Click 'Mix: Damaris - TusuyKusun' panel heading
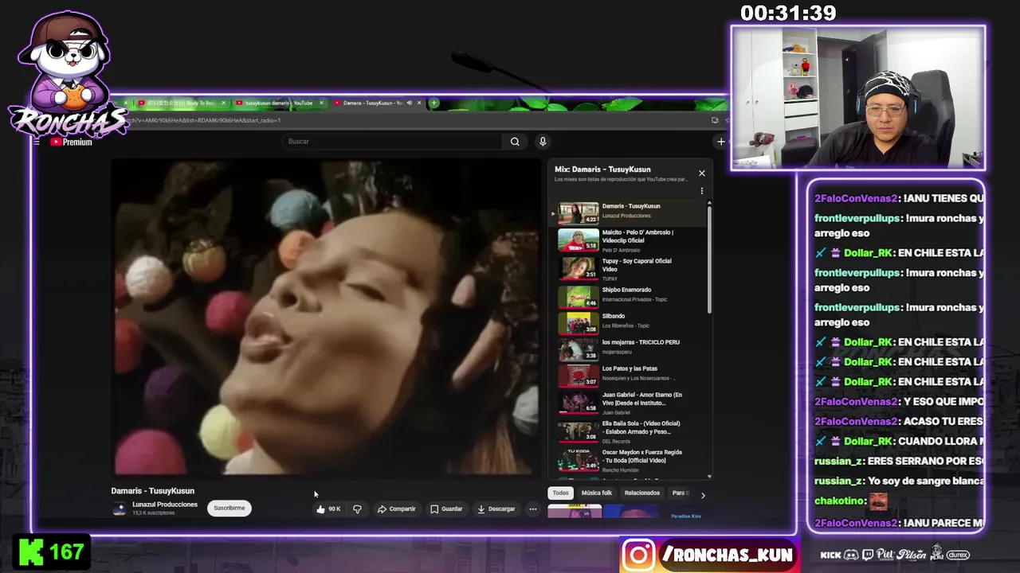Viewport: 1020px width, 573px height. 602,170
